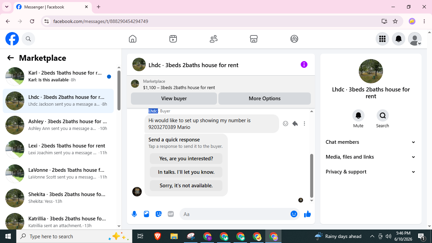
Task: Send 'In talks. I'll let you know.'
Action: point(186,172)
